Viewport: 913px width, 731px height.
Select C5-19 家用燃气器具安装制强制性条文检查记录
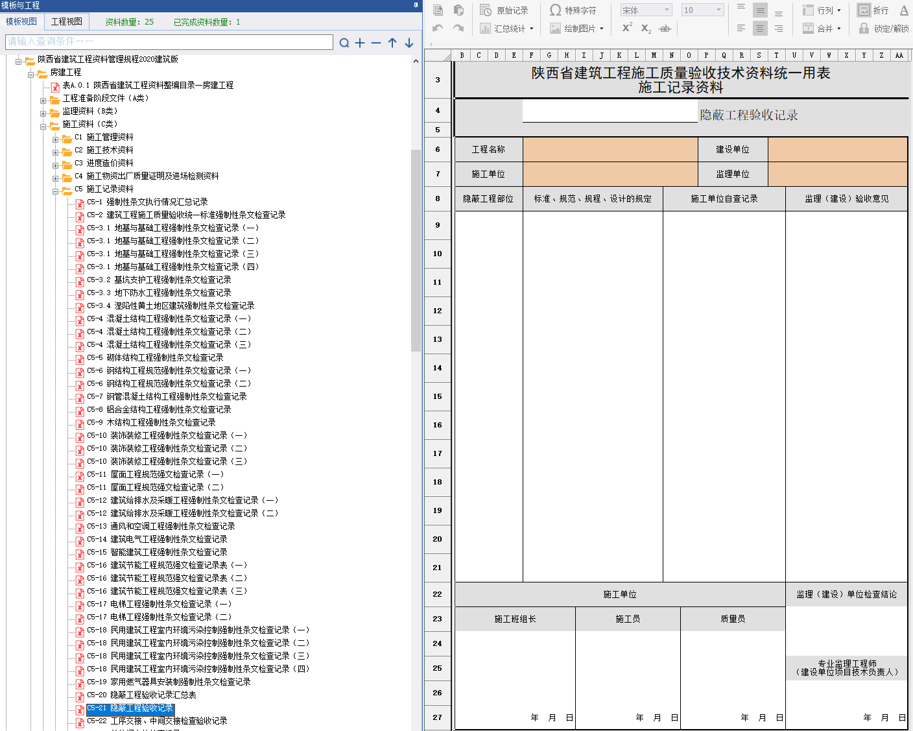tap(169, 682)
